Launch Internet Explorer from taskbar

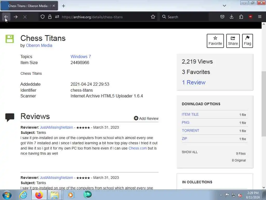(x=23, y=195)
